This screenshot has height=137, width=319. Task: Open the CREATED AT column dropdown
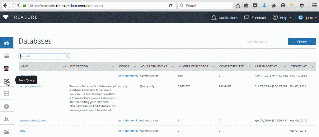click(312, 66)
